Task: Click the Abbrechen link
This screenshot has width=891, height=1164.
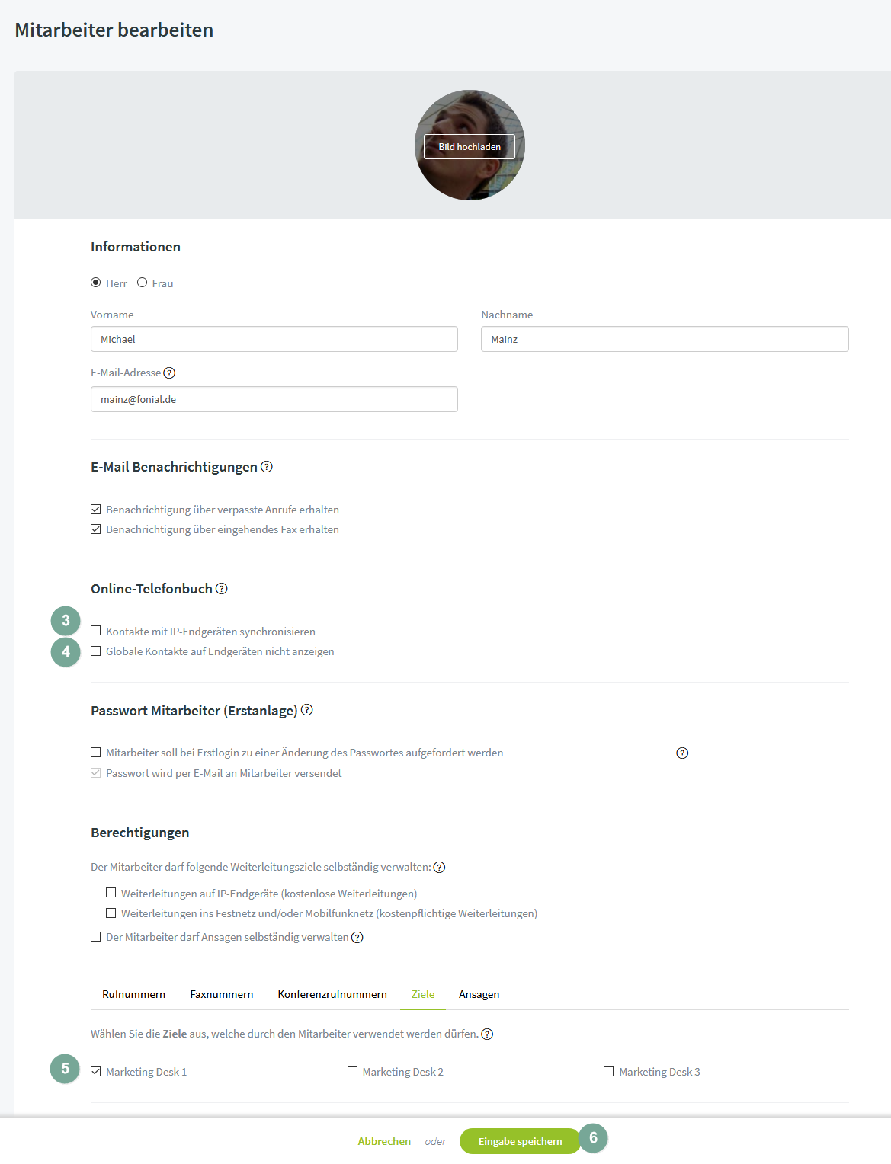Action: coord(384,1141)
